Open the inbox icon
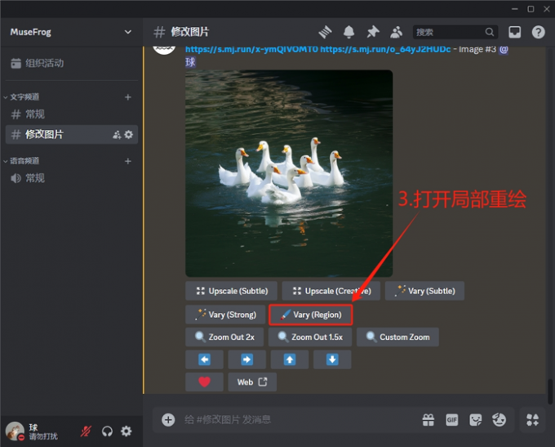 click(x=515, y=32)
